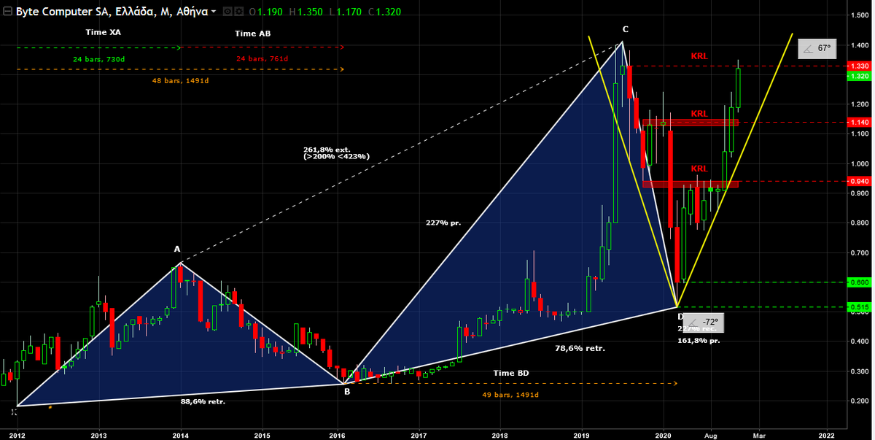
Task: Click the KRL label near 1.330 line
Action: [699, 56]
